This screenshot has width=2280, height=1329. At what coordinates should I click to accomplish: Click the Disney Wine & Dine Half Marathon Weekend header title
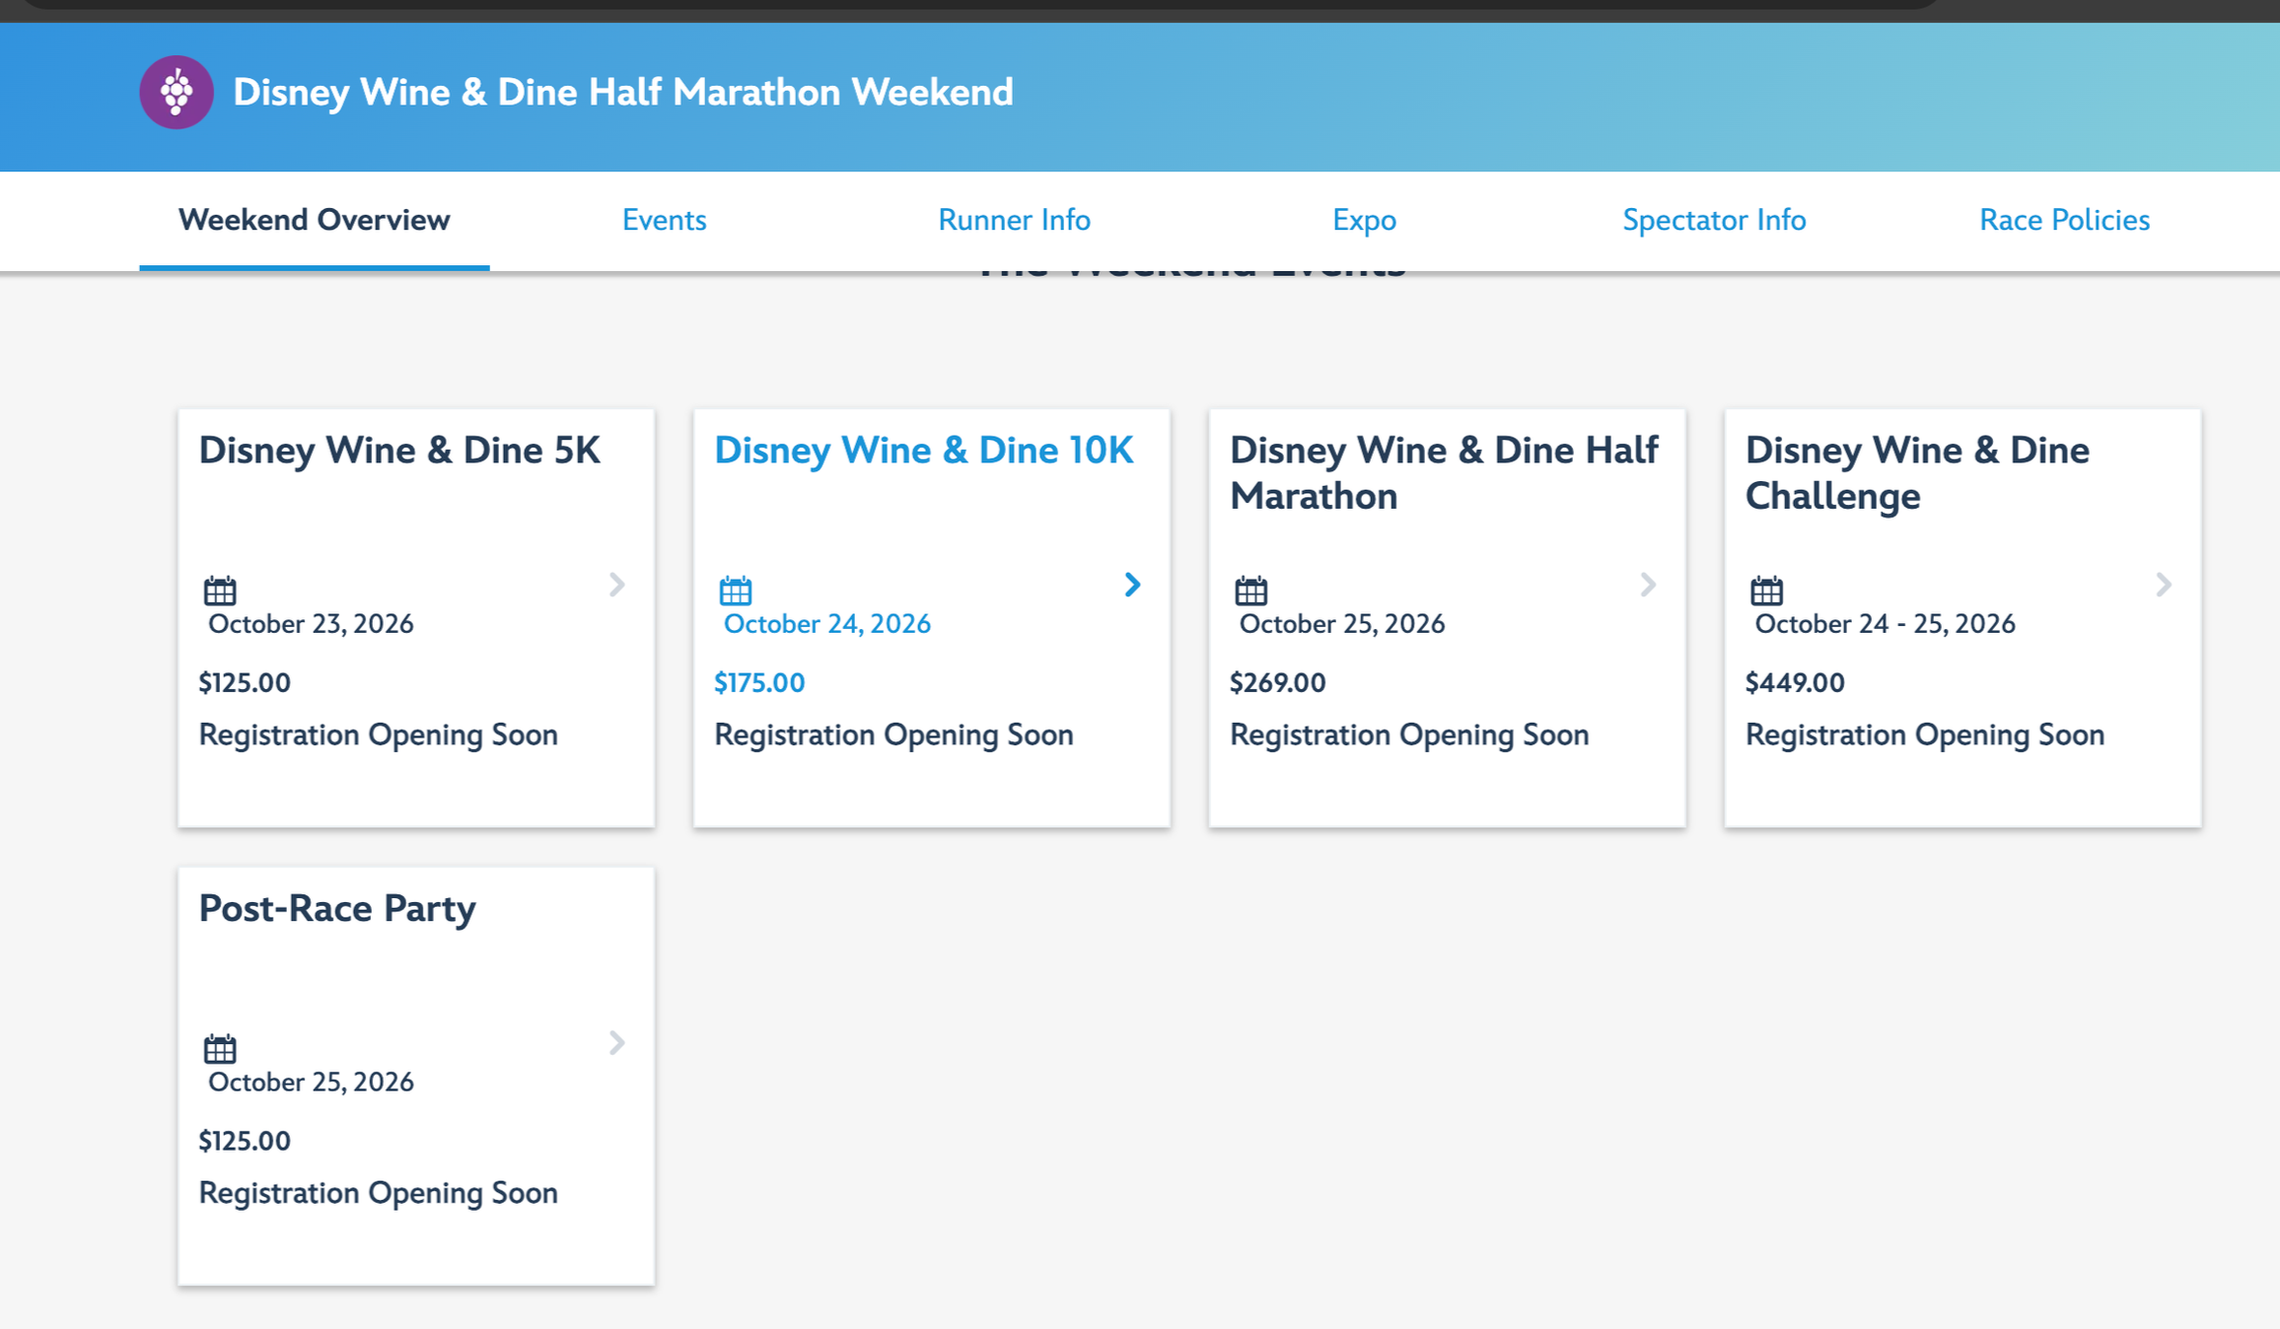coord(622,93)
